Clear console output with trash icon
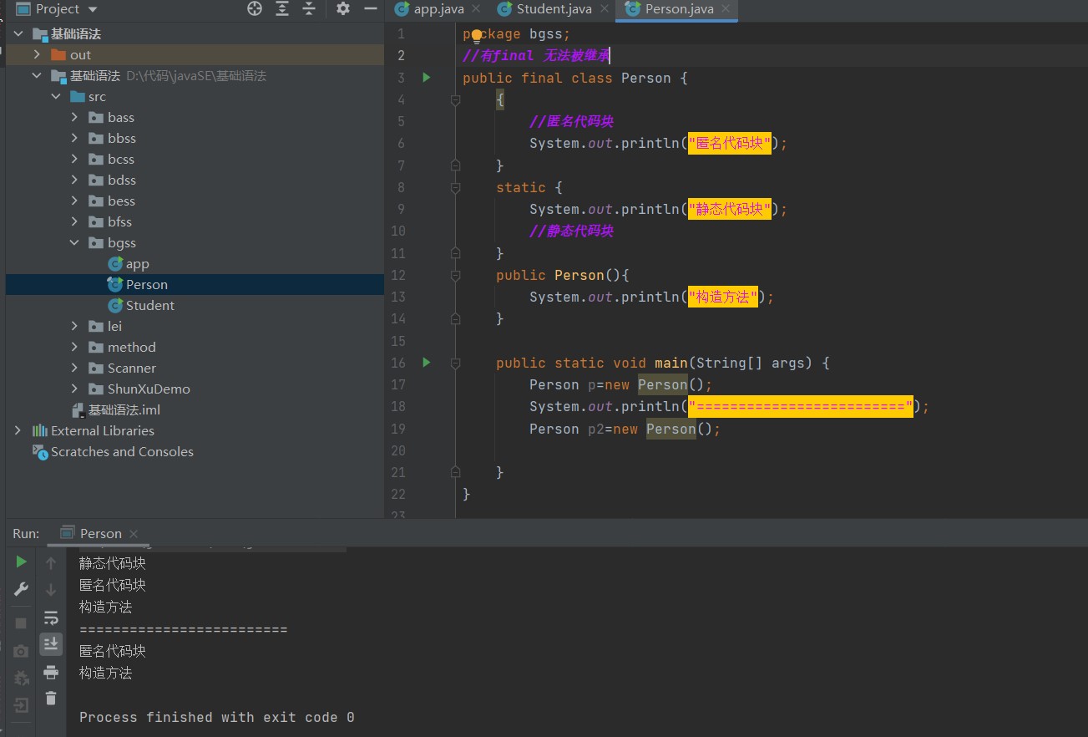 [x=51, y=699]
